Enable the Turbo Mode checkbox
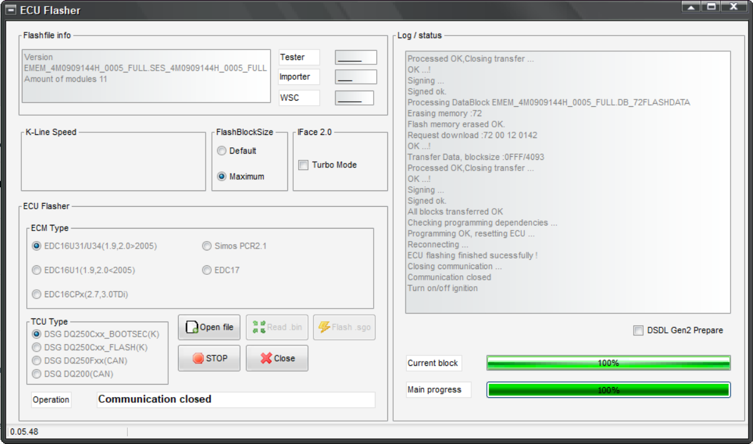This screenshot has width=753, height=444. [304, 165]
